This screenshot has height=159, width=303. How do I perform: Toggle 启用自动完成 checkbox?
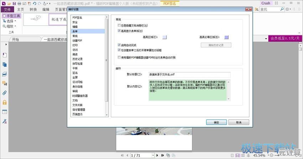pos(119,45)
